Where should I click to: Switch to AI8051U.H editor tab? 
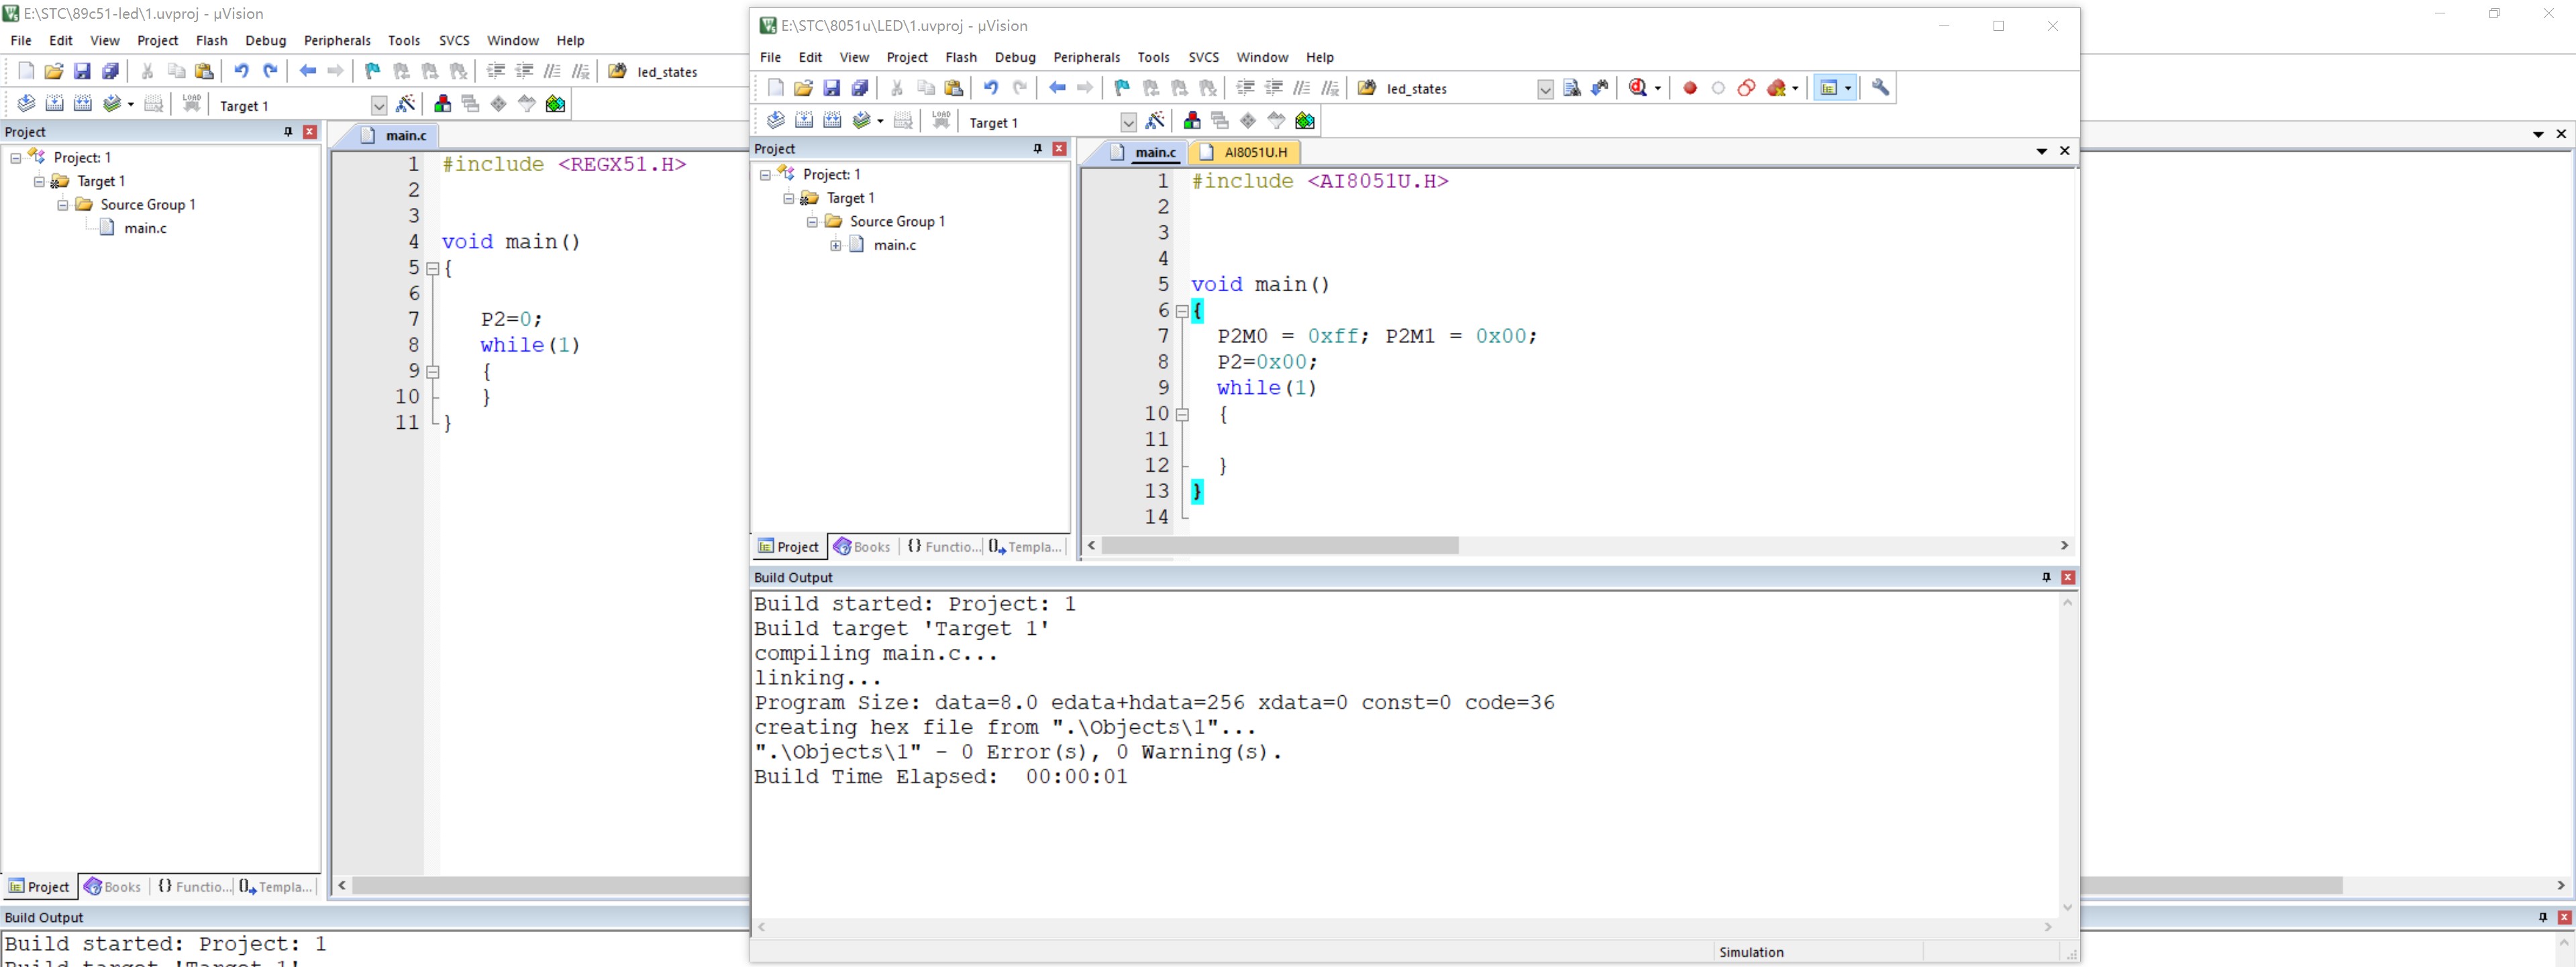pyautogui.click(x=1245, y=152)
